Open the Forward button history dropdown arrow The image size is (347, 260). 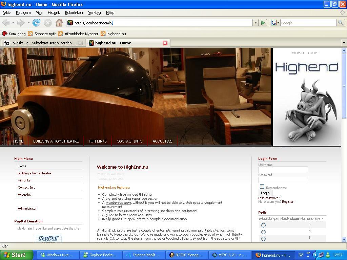click(x=28, y=23)
